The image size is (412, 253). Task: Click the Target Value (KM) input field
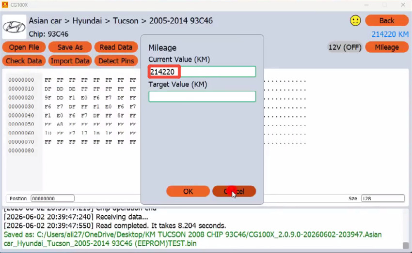pos(202,96)
